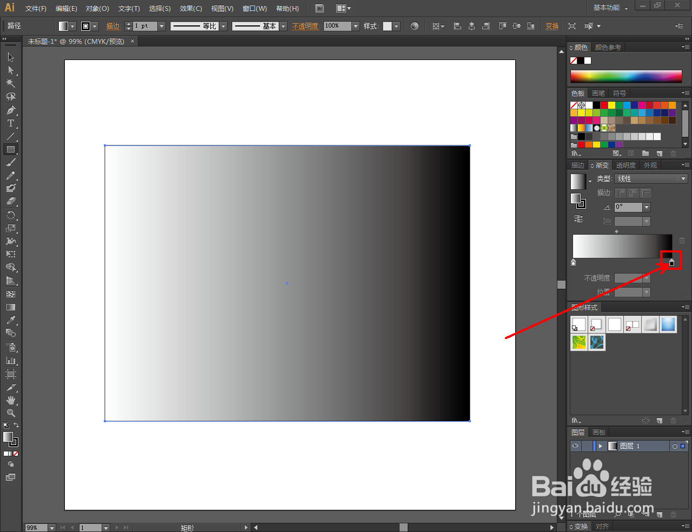Select the Line Segment tool
This screenshot has height=532, width=692.
click(x=10, y=136)
